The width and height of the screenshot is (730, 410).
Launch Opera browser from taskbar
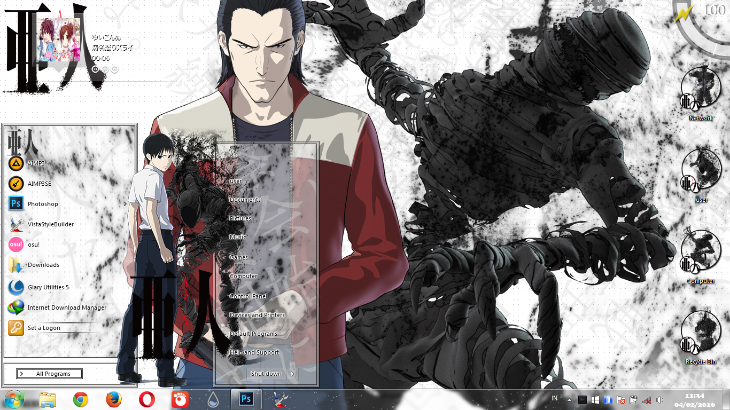(x=147, y=399)
